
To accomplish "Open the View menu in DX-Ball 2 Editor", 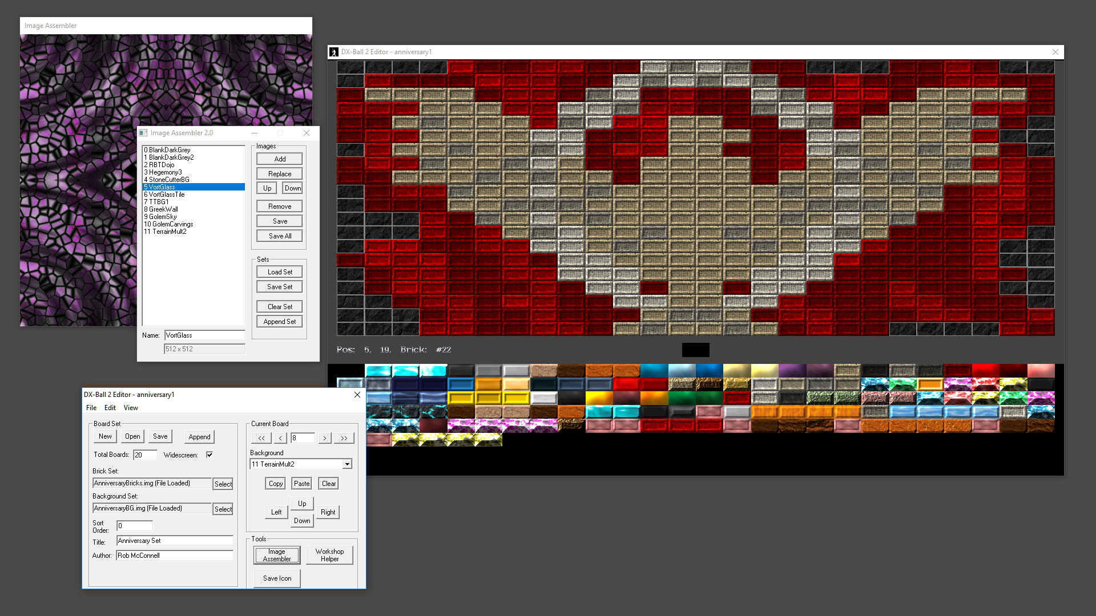I will coord(131,407).
